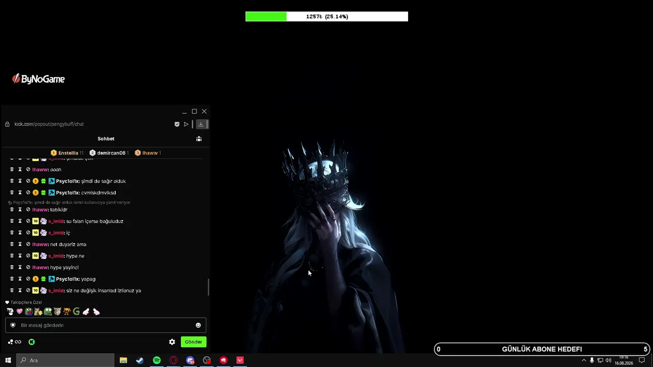Open Enstellia's leaderboard entry
This screenshot has width=653, height=367.
click(x=67, y=153)
